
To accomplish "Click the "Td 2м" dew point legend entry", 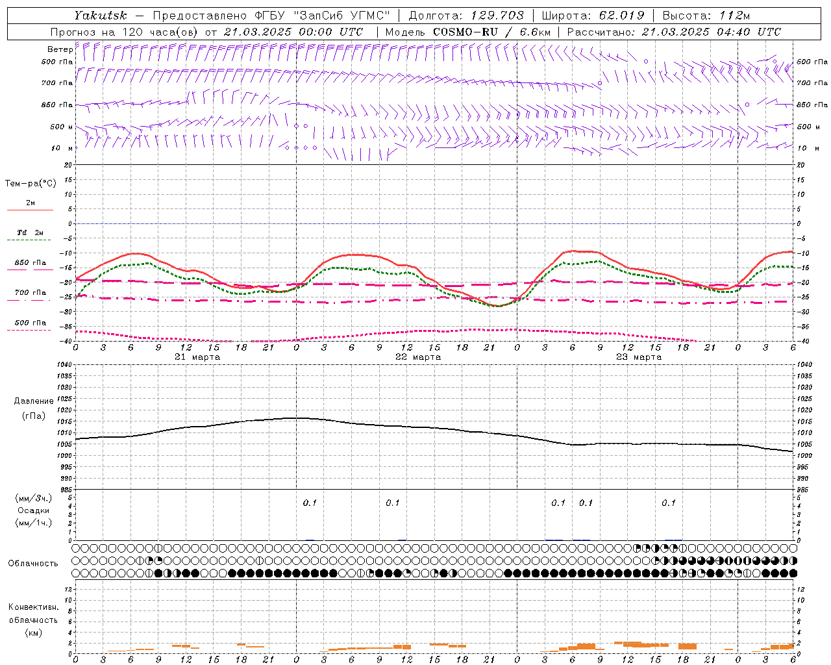I will coord(31,232).
